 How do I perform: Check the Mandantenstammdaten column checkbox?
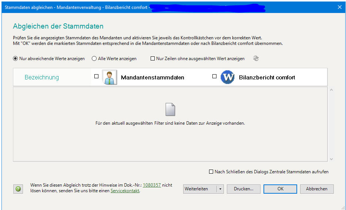(97, 76)
